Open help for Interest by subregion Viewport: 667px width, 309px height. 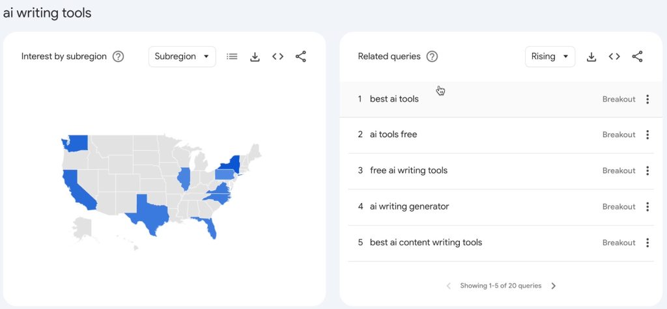click(118, 57)
